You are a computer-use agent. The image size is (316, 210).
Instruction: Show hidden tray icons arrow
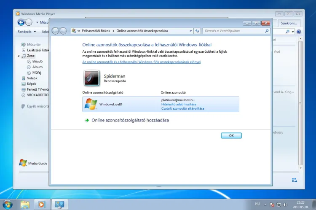(x=265, y=205)
